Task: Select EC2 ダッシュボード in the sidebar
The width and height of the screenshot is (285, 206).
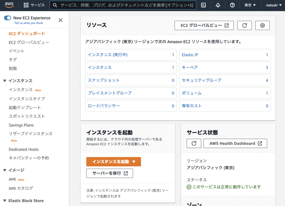Action: [27, 34]
